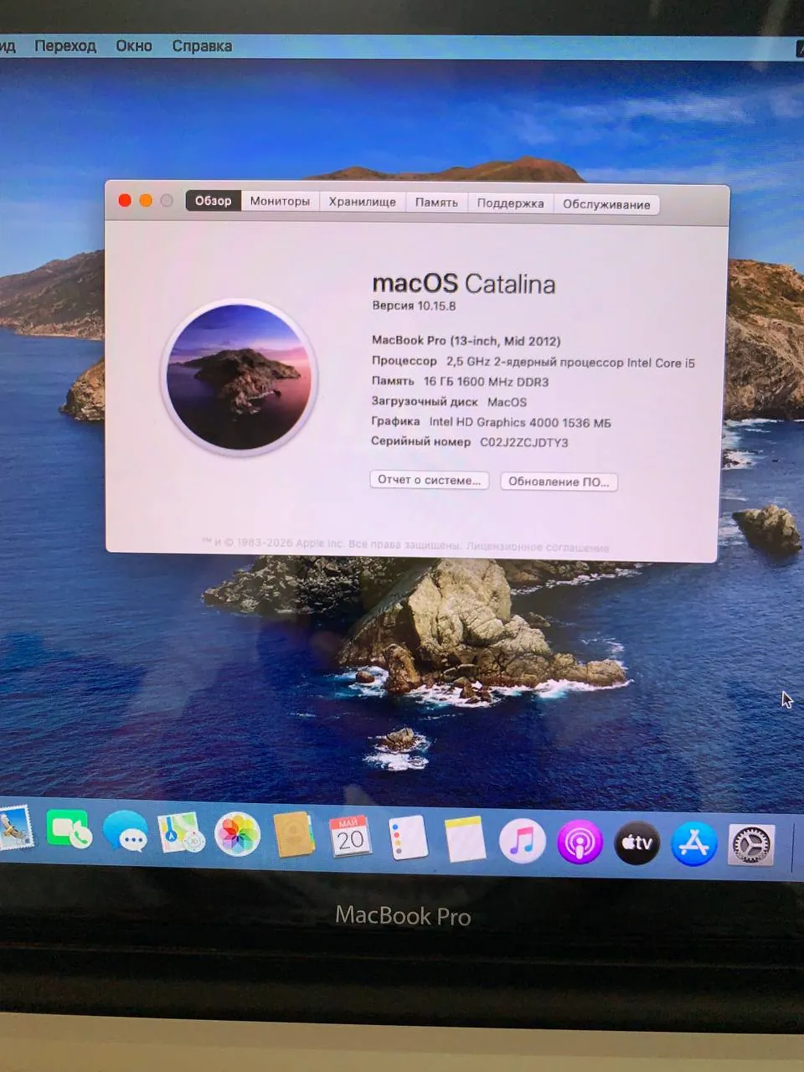This screenshot has width=804, height=1072.
Task: Open the Память tab
Action: [x=436, y=203]
